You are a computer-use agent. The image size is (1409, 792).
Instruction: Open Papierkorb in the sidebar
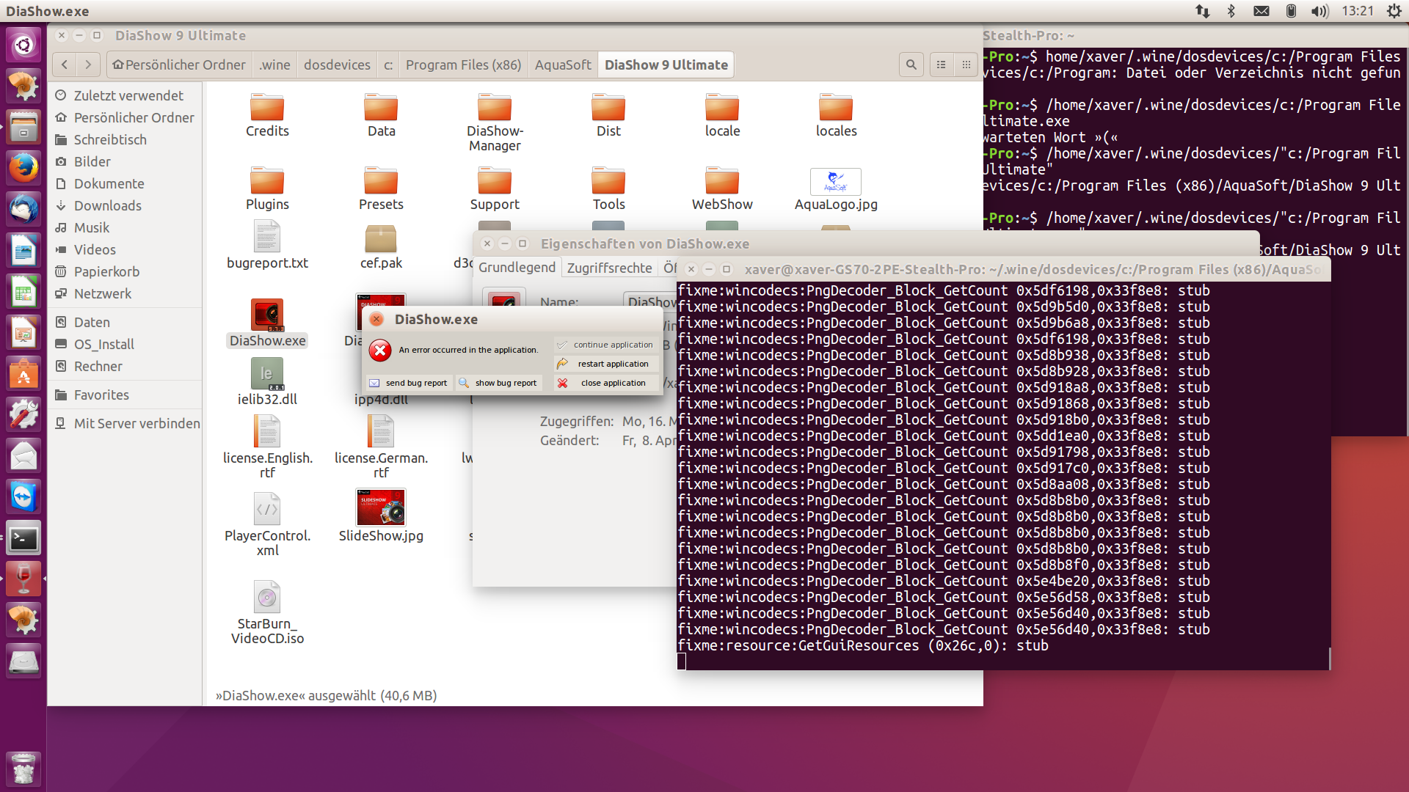point(106,272)
